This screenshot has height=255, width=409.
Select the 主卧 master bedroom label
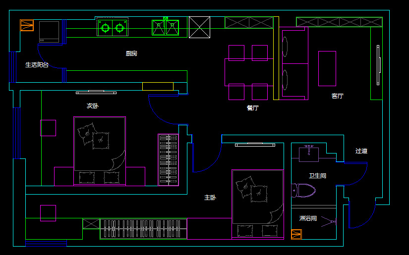pos(210,198)
